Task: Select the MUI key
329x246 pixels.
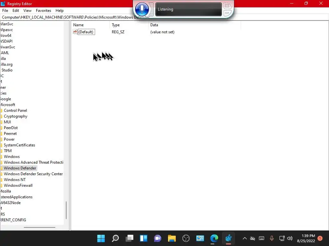Action: point(7,122)
